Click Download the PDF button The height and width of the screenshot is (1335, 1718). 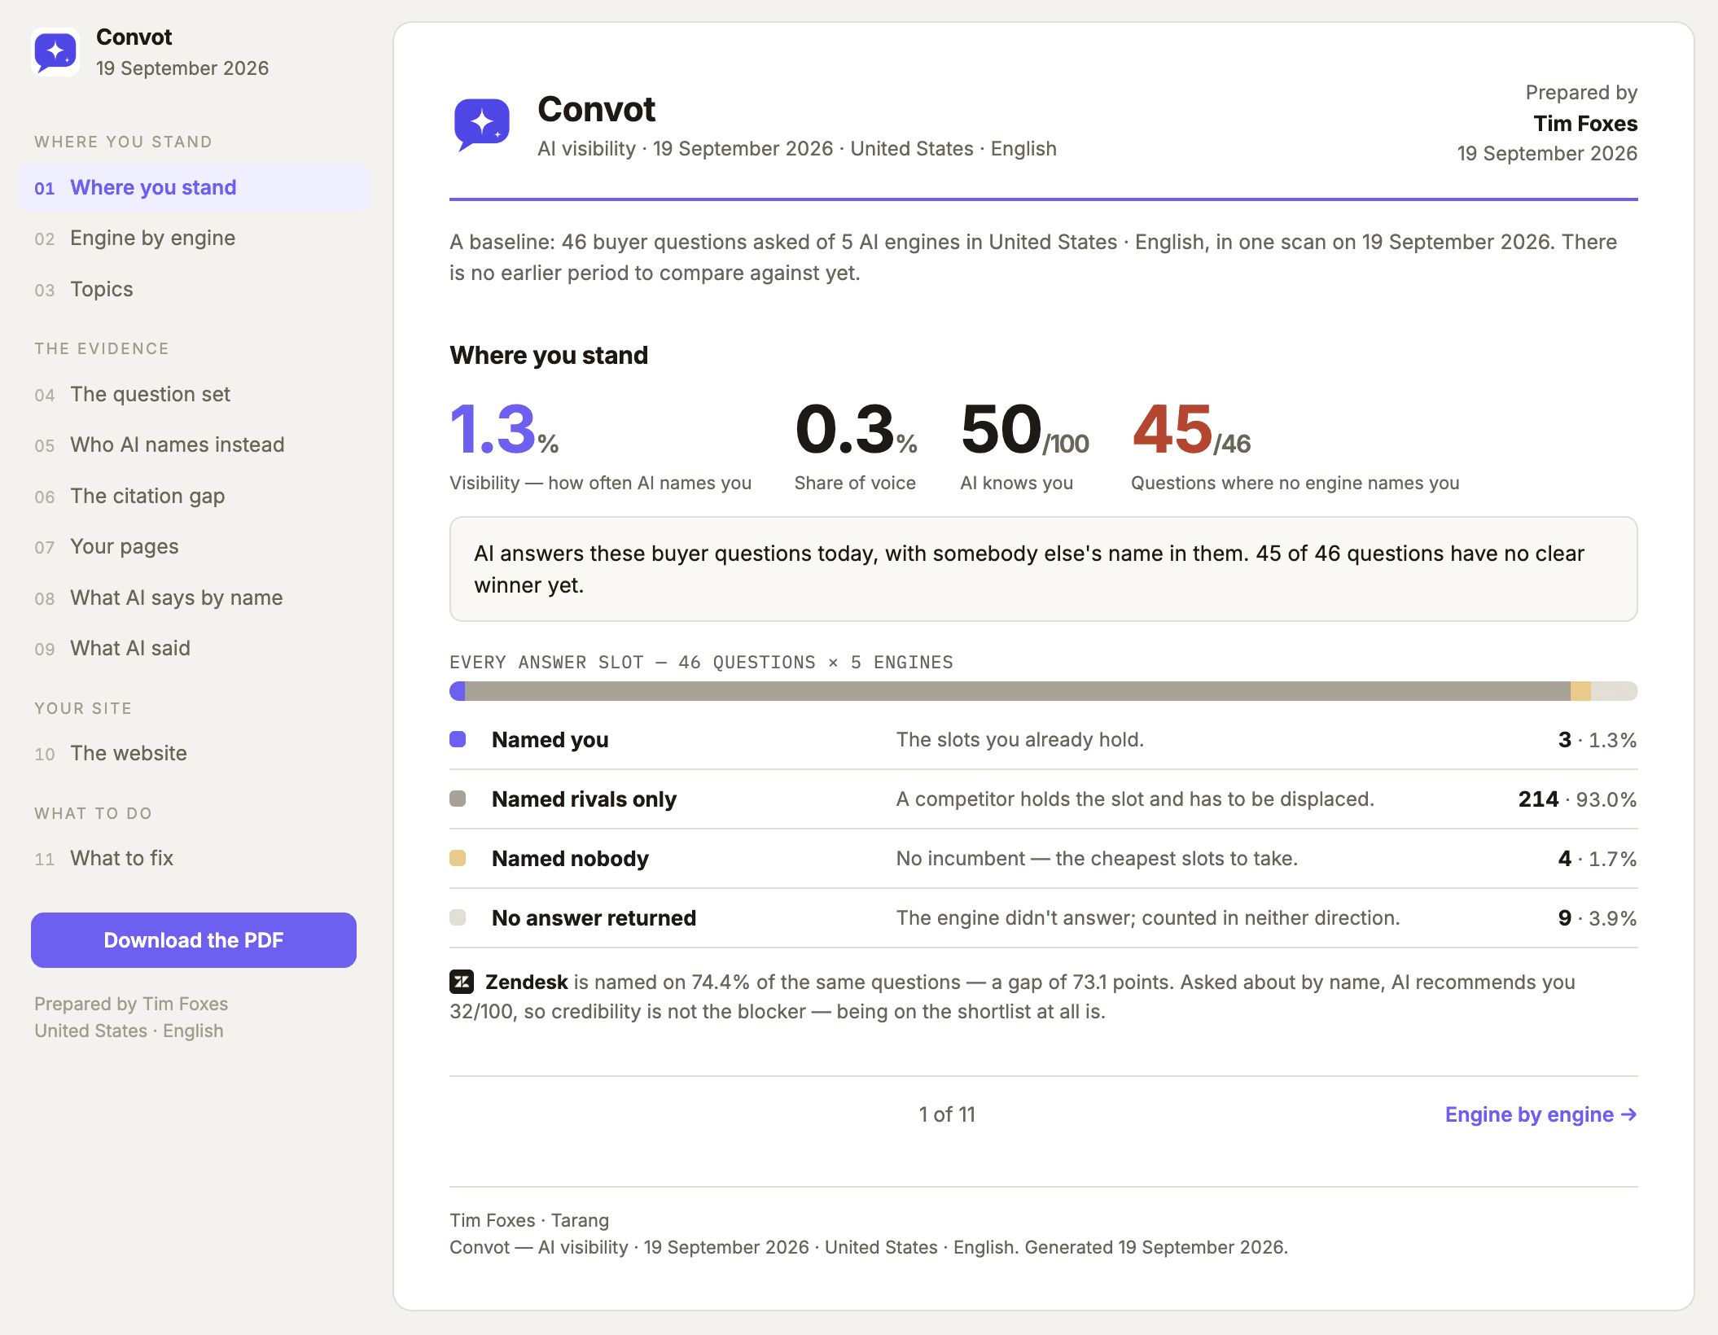[194, 940]
